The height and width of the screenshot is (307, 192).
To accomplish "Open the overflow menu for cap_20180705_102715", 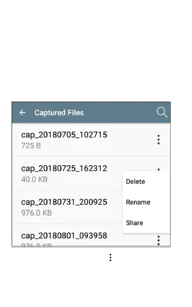I will click(x=159, y=140).
